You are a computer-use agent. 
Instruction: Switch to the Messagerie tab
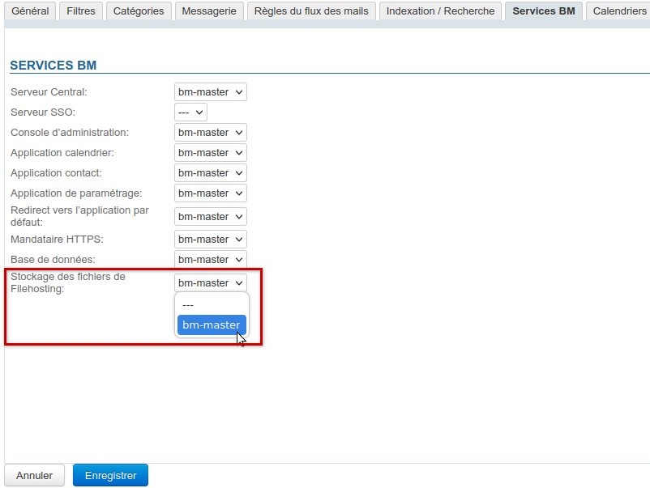coord(209,11)
